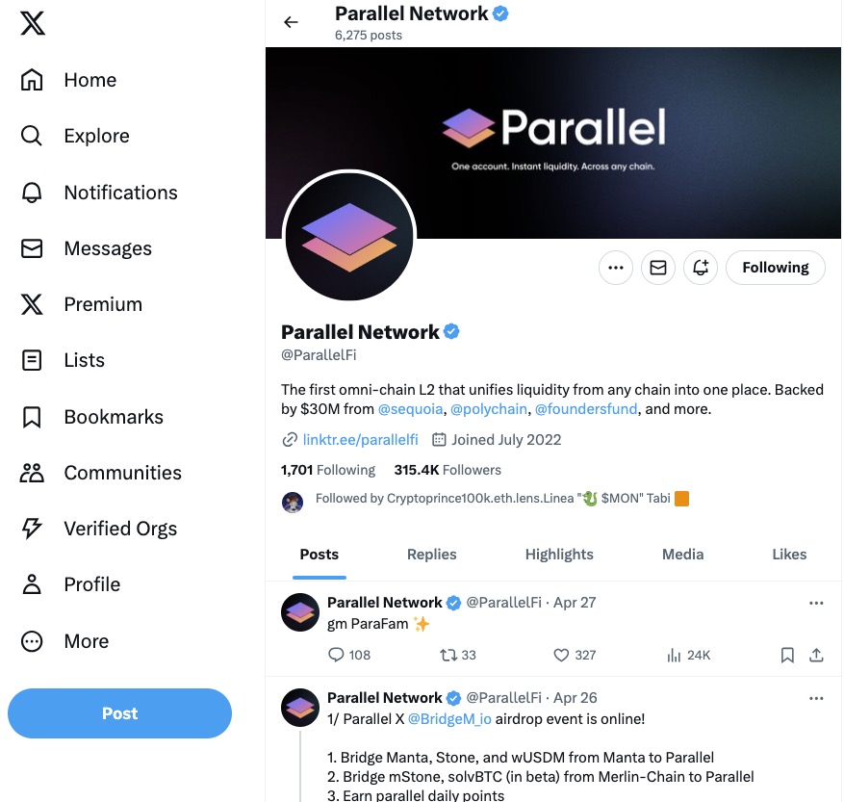The image size is (844, 802).
Task: Switch to the Media tab
Action: [682, 555]
